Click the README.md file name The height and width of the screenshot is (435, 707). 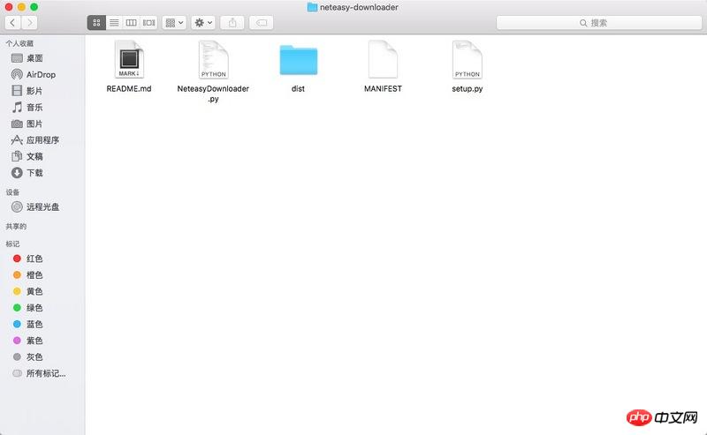tap(129, 89)
